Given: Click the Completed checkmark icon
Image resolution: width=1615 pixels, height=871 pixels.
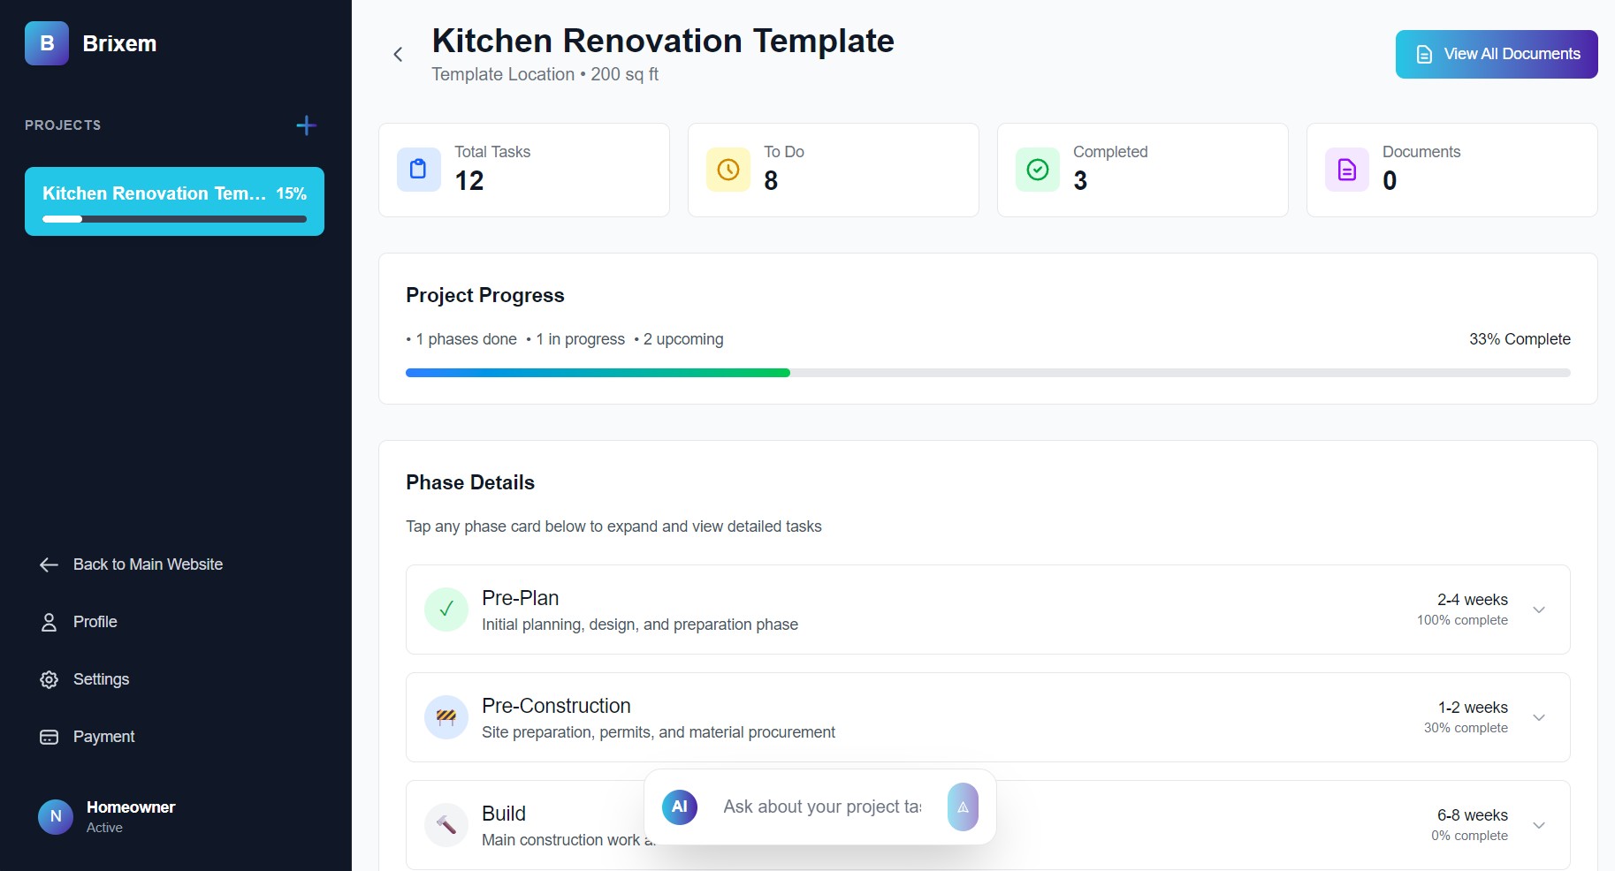Looking at the screenshot, I should [1038, 170].
